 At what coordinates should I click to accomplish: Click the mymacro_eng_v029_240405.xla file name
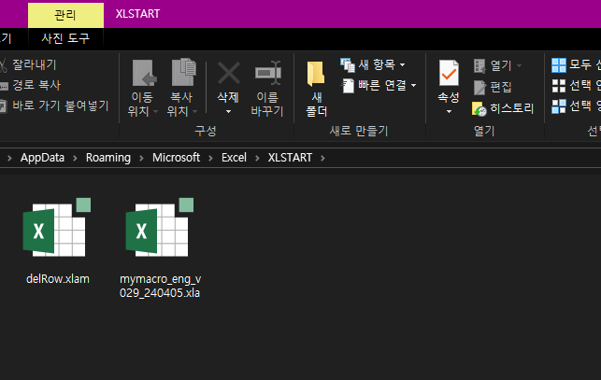[x=160, y=286]
